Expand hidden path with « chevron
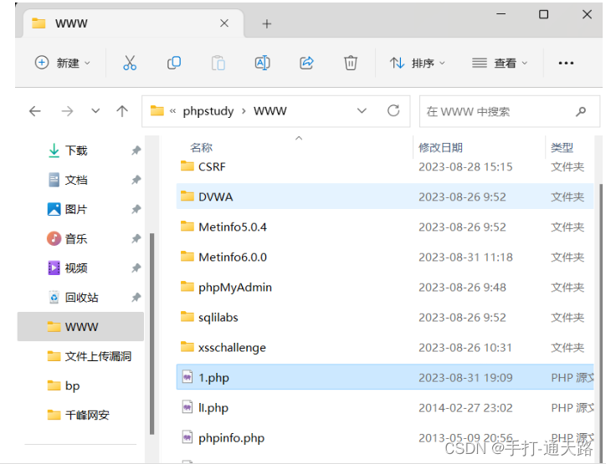The image size is (606, 464). coord(172,111)
